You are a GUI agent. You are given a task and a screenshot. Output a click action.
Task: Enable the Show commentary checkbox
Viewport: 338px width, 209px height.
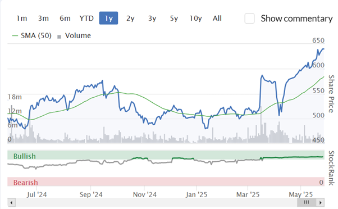tap(249, 19)
